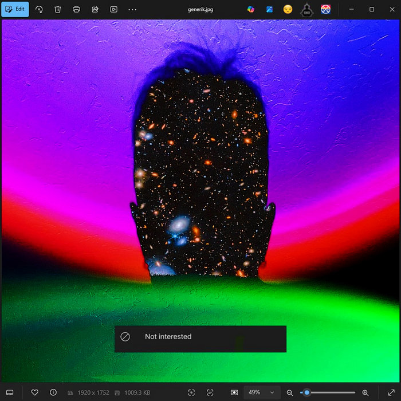Scan text in image with the text icon
Image resolution: width=401 pixels, height=401 pixels.
click(210, 392)
